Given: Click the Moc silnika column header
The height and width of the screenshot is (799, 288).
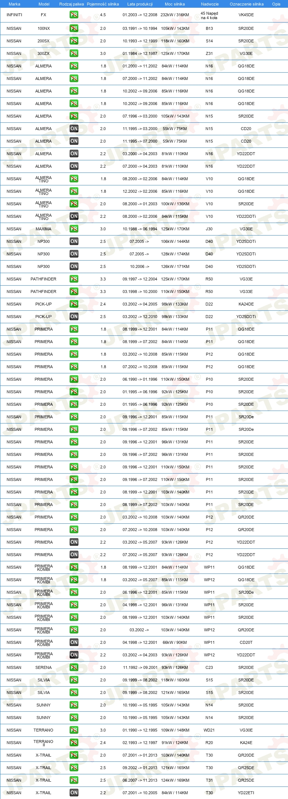Looking at the screenshot, I should pos(175,4).
